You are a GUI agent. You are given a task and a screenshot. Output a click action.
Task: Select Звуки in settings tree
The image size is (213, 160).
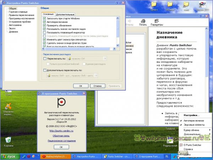12,28
